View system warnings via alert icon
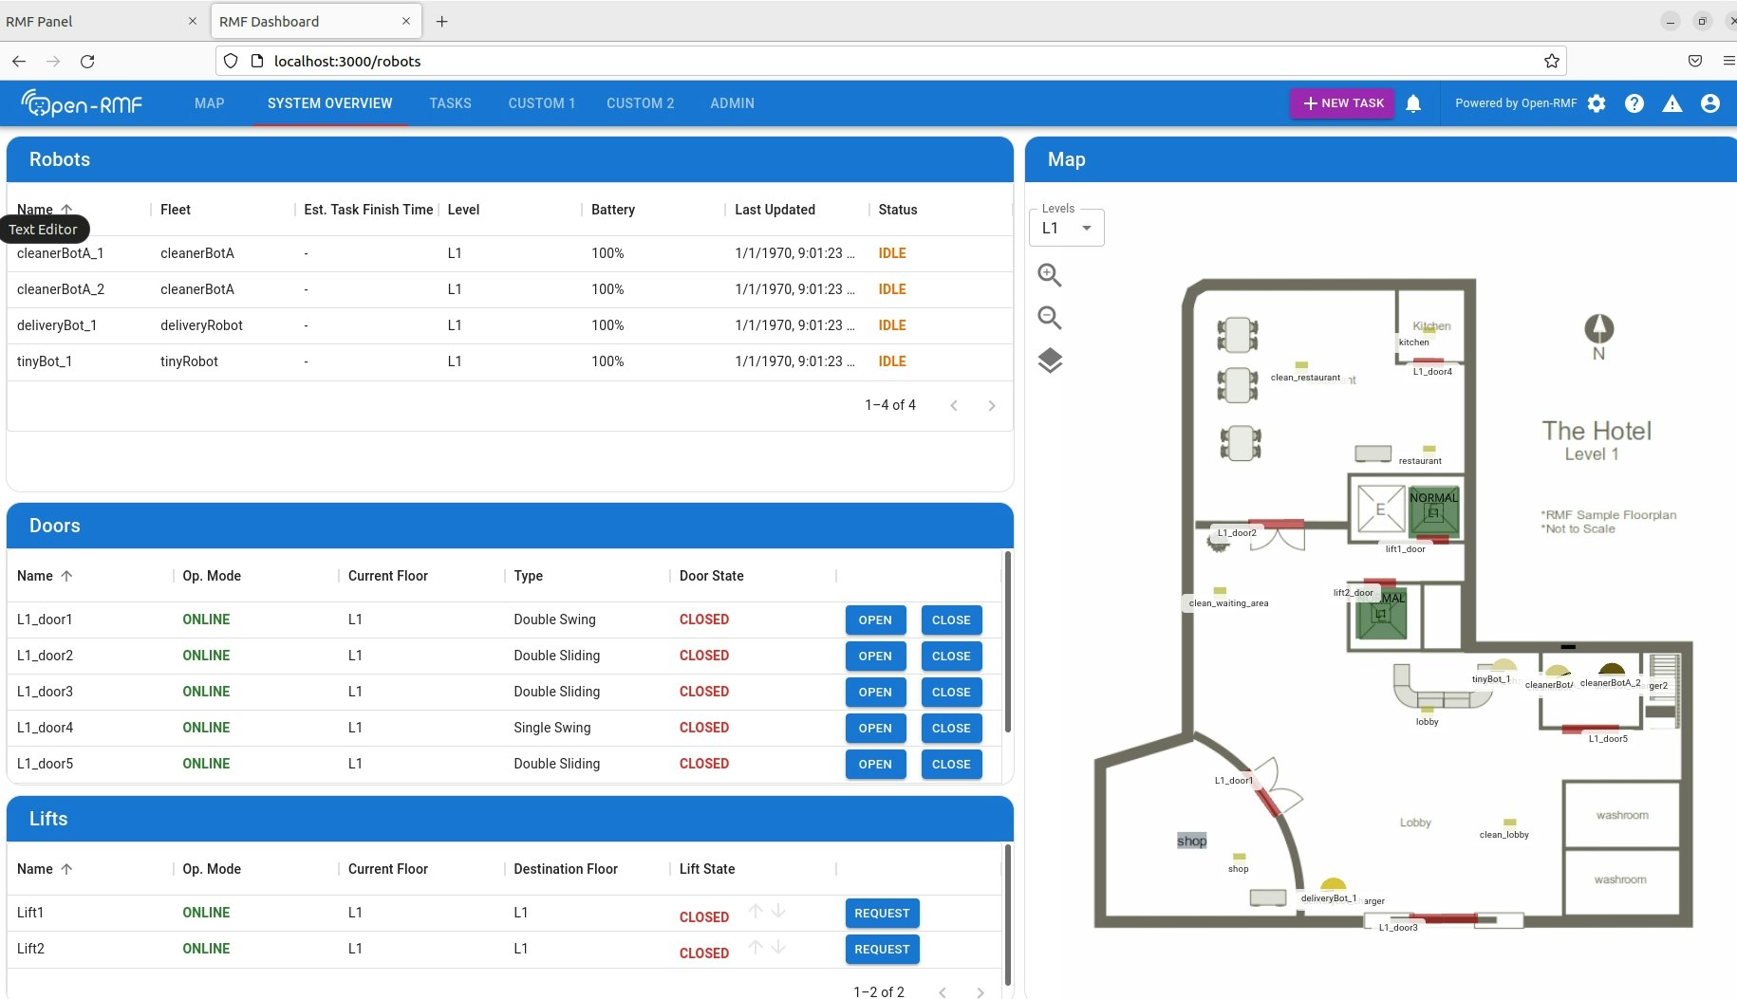This screenshot has height=999, width=1737. tap(1672, 104)
